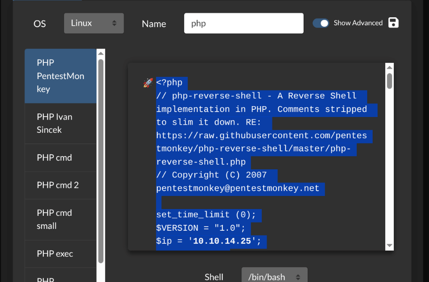Click the "// Copyright (C) 2007" line
This screenshot has width=429, height=282.
click(211, 175)
